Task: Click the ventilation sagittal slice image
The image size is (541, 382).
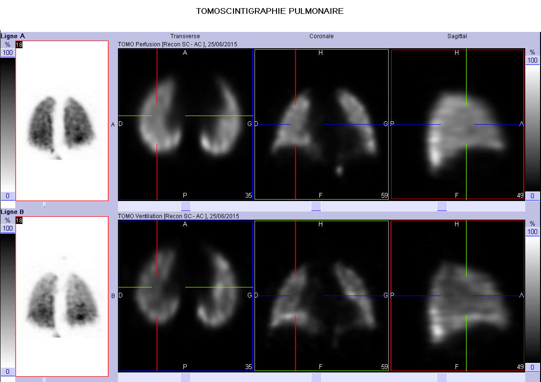Action: tap(457, 296)
